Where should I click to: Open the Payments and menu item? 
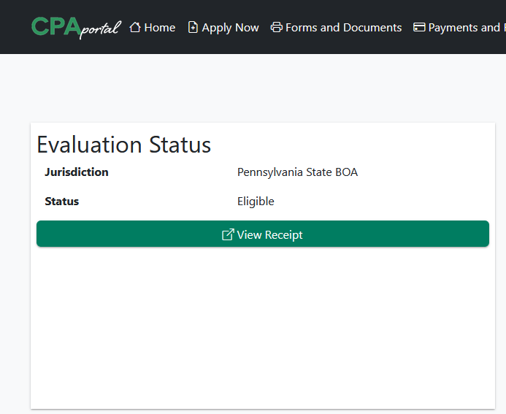[x=459, y=28]
